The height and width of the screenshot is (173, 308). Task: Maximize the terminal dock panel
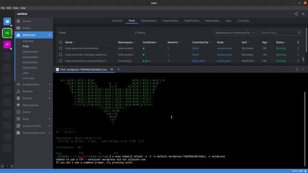[x=297, y=69]
